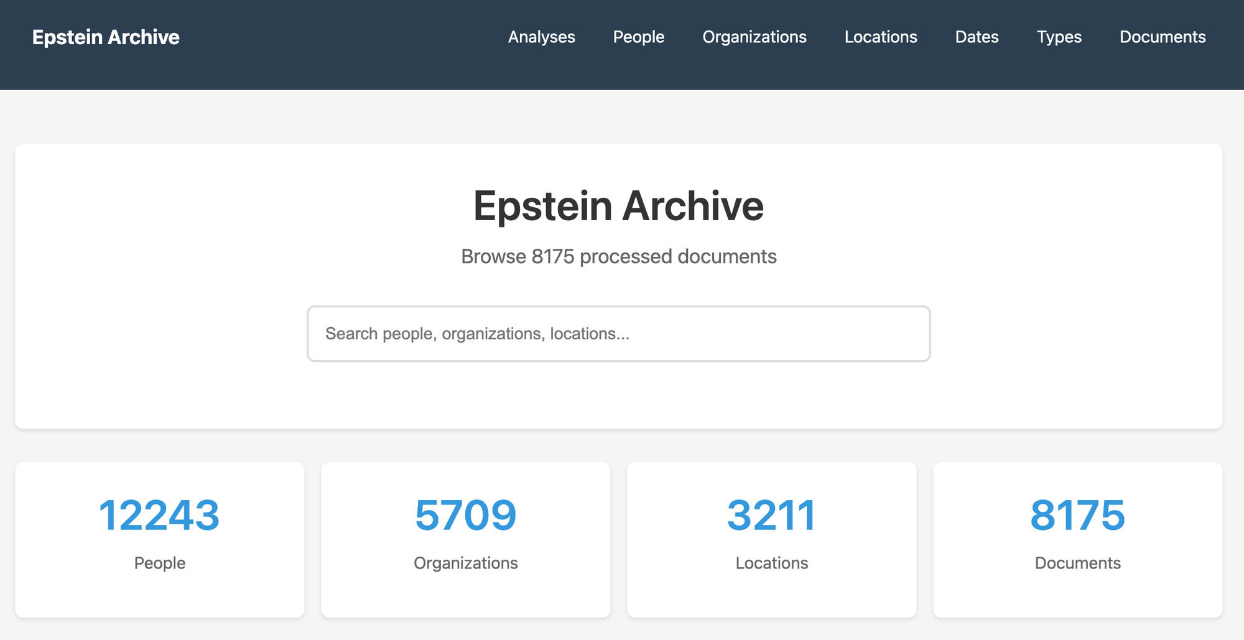Click the large Epstein Archive page heading
This screenshot has height=640, width=1244.
[x=618, y=206]
